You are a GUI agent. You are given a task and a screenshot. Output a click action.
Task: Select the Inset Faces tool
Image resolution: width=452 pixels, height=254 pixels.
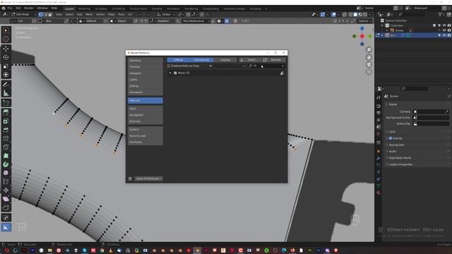[6, 121]
